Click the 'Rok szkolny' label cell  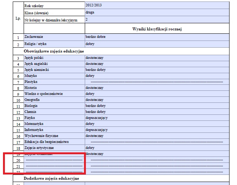click(54, 6)
